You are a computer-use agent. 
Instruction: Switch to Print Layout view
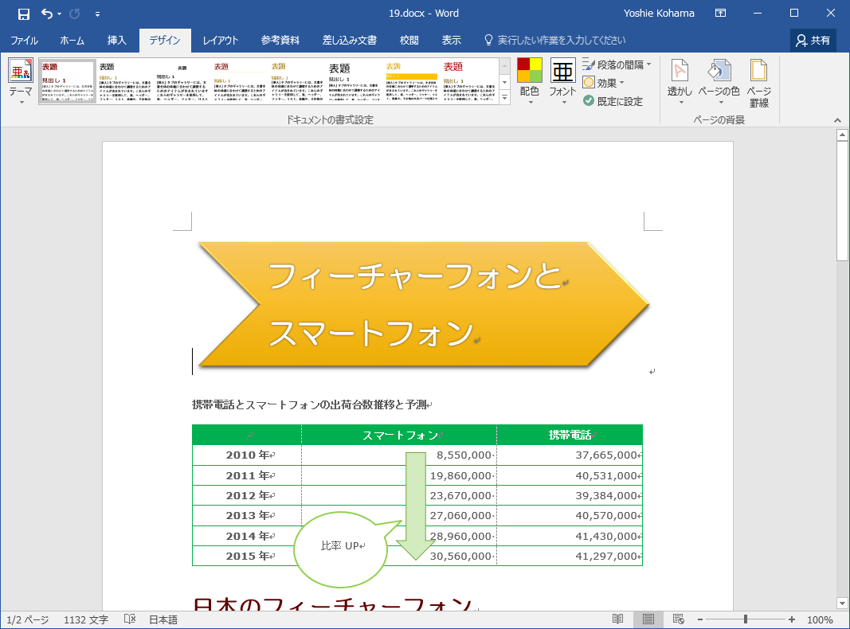pyautogui.click(x=648, y=619)
